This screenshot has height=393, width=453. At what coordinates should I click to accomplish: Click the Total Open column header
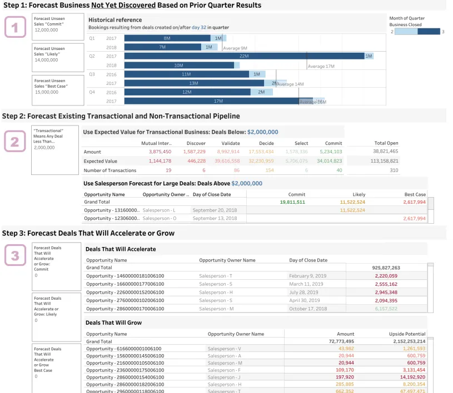[386, 143]
